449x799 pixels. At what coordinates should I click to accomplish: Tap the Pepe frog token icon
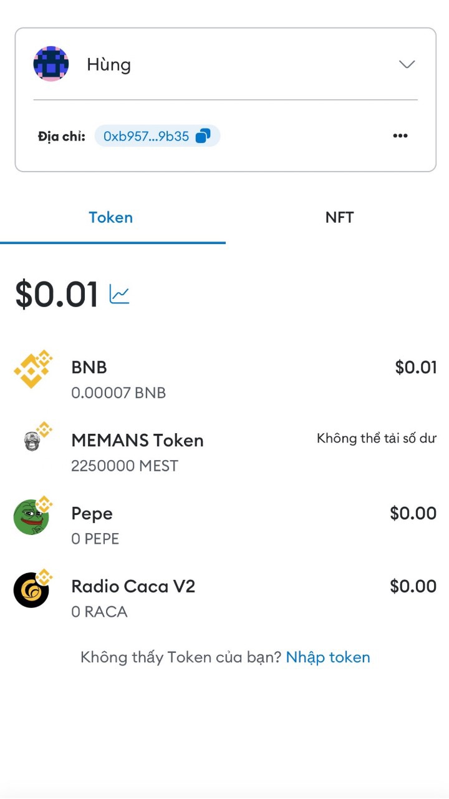pyautogui.click(x=32, y=516)
